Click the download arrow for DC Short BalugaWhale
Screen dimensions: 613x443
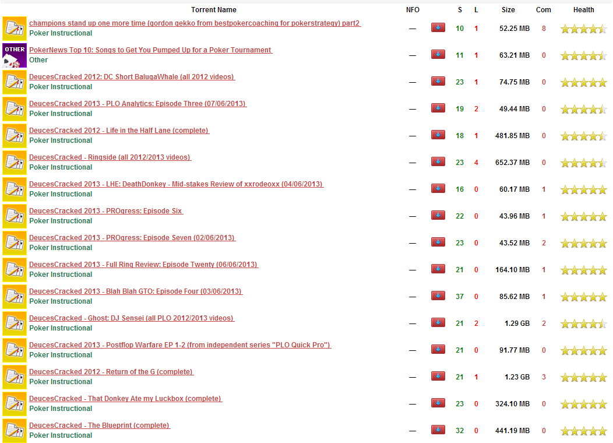[x=438, y=81]
